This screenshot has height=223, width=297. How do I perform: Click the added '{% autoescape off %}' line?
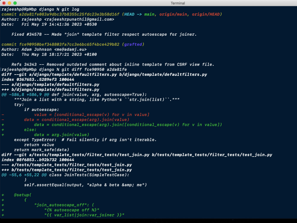(72, 210)
